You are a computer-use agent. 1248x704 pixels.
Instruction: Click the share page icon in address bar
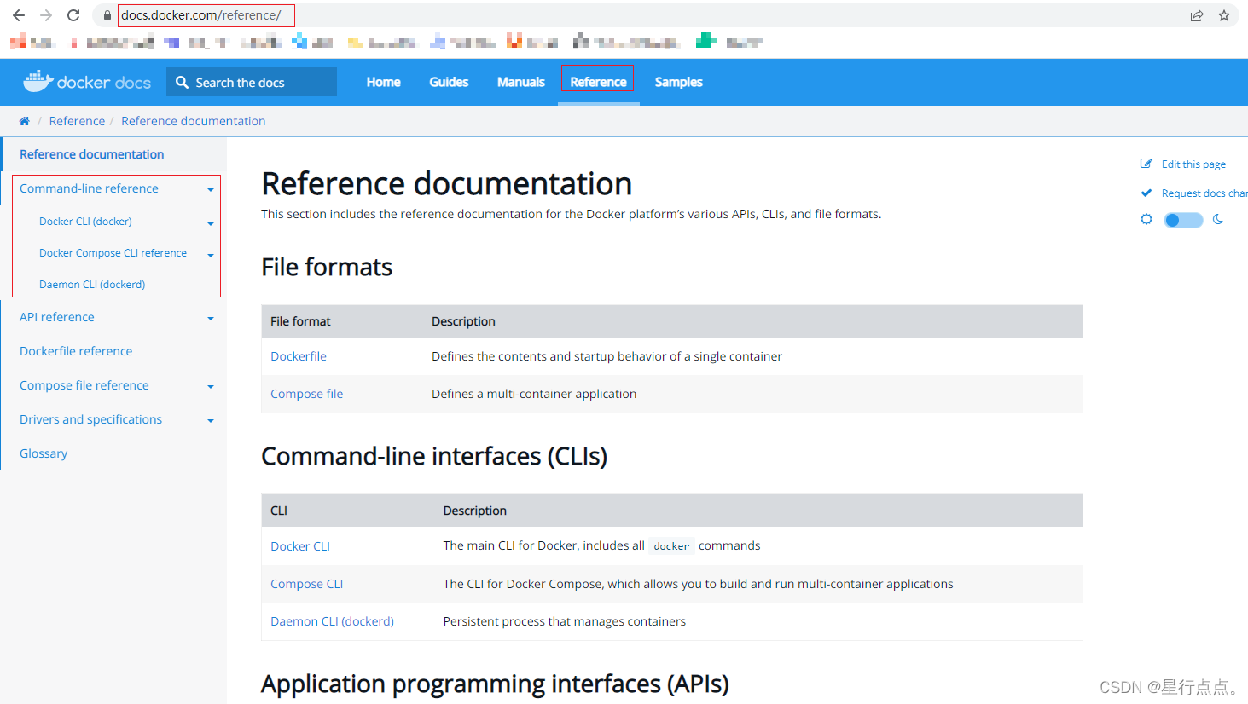click(1197, 15)
